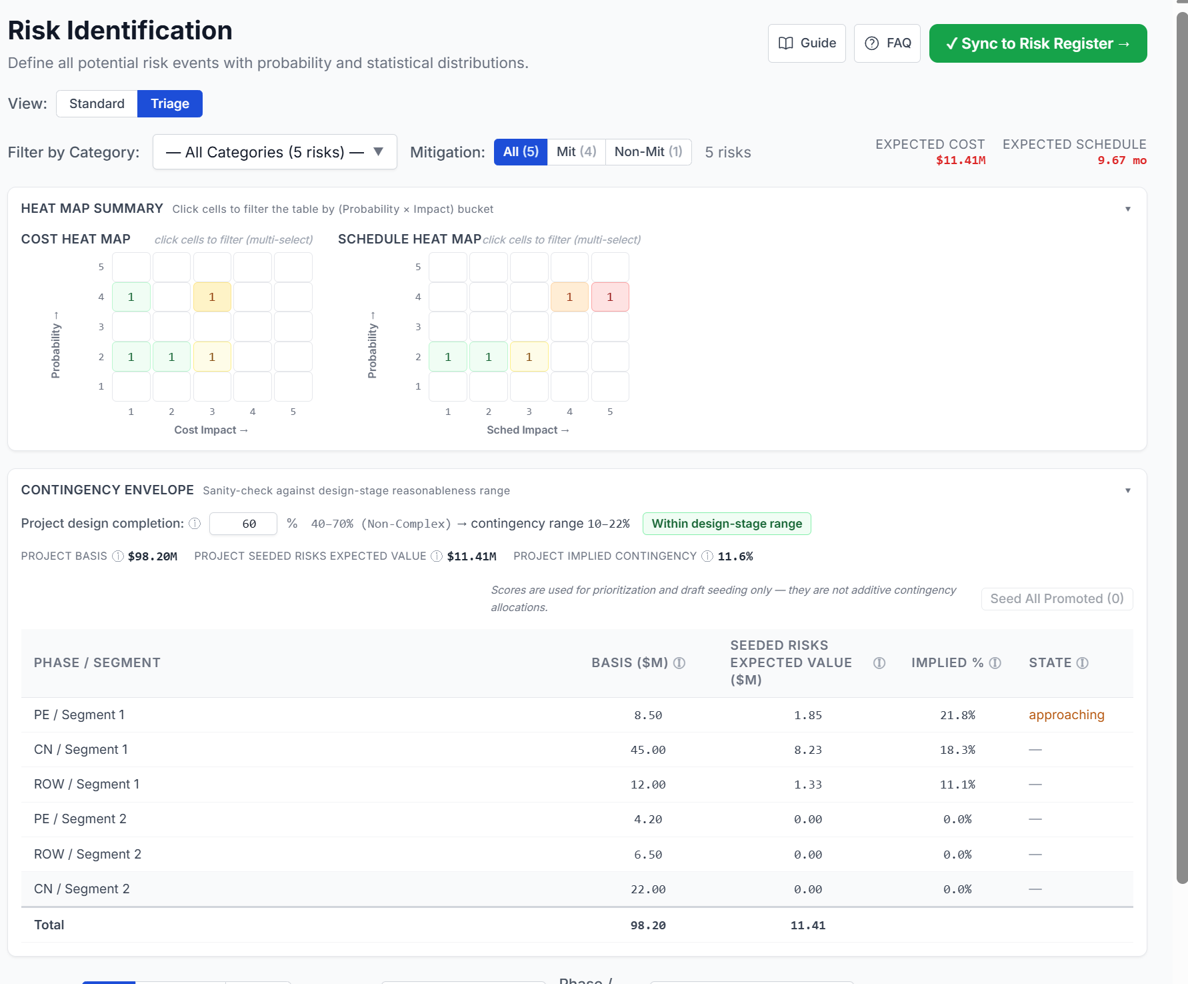1188x984 pixels.
Task: Select cost heat map cell probability 2, impact 2
Action: (x=171, y=357)
